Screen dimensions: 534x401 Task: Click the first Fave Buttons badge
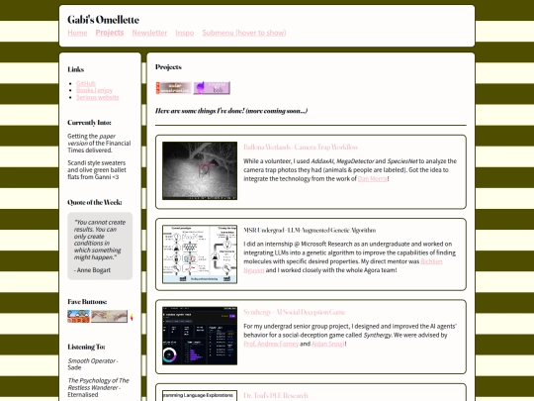[x=78, y=316]
